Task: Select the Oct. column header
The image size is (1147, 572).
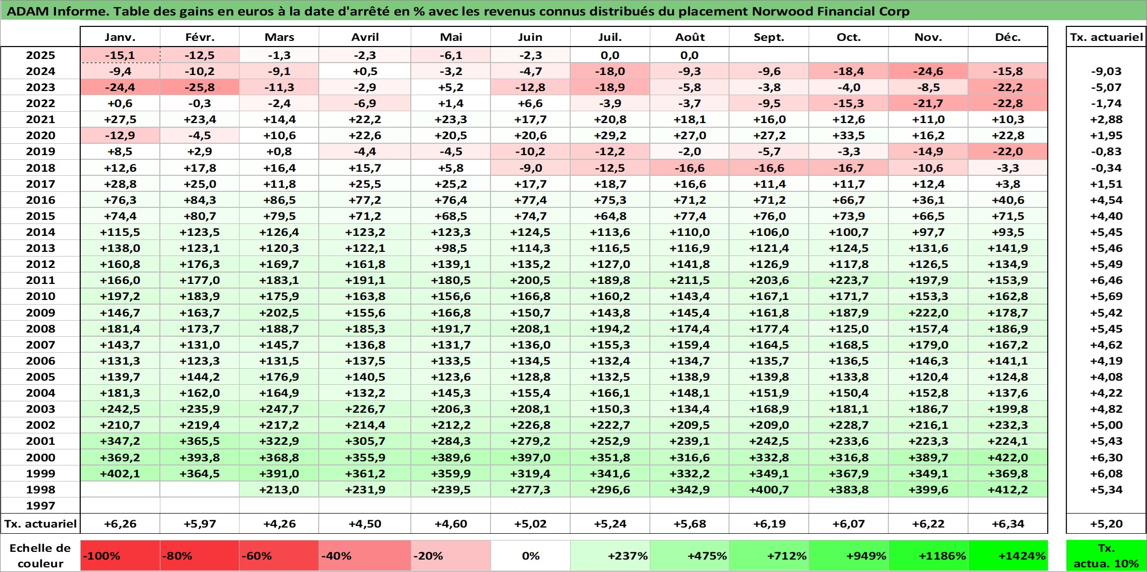Action: tap(848, 37)
